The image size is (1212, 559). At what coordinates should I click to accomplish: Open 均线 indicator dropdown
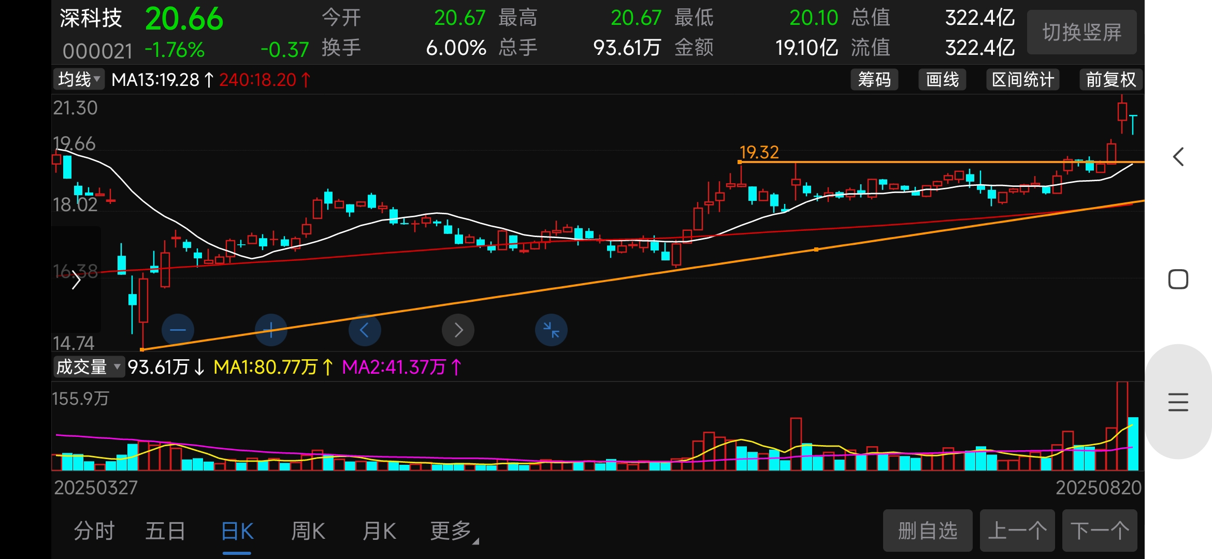[79, 80]
